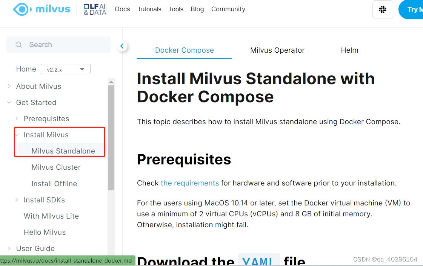The height and width of the screenshot is (266, 423).
Task: Click the Milvus logo in the header
Action: pyautogui.click(x=42, y=9)
